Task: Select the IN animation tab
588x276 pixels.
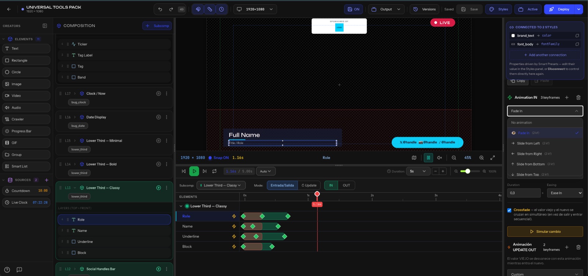Action: [x=331, y=185]
